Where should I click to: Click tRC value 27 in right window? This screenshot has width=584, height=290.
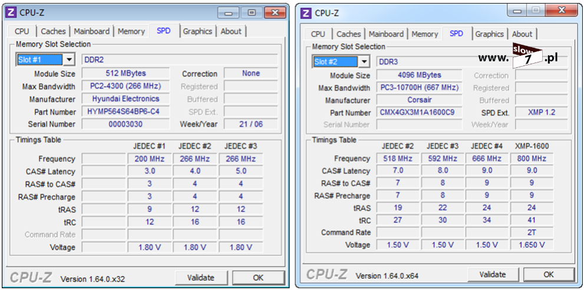click(x=398, y=220)
